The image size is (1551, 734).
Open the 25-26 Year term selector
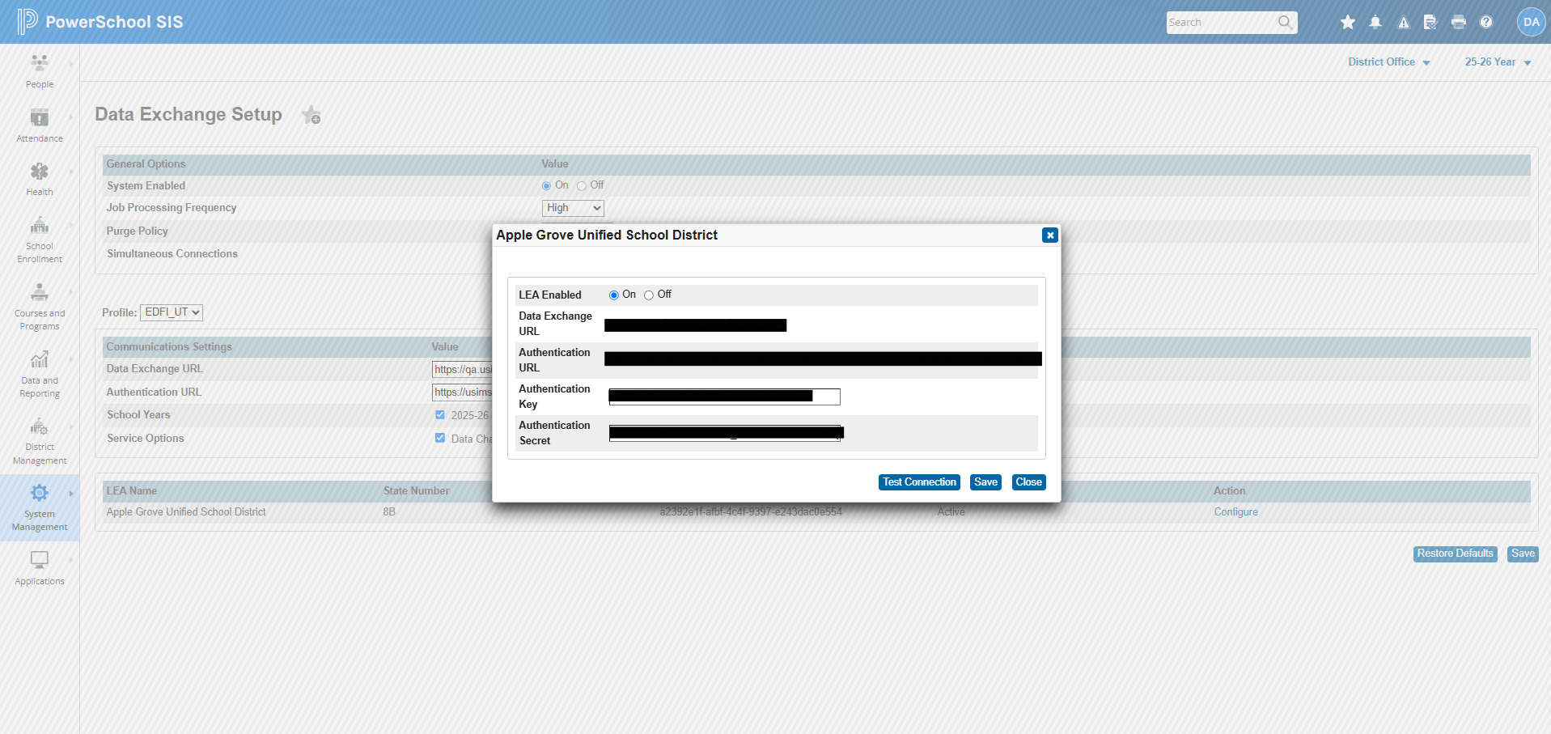1498,62
